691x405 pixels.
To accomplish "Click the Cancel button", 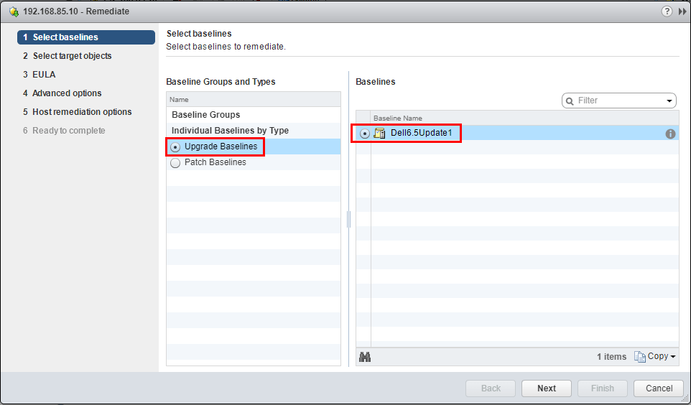I will click(x=659, y=388).
